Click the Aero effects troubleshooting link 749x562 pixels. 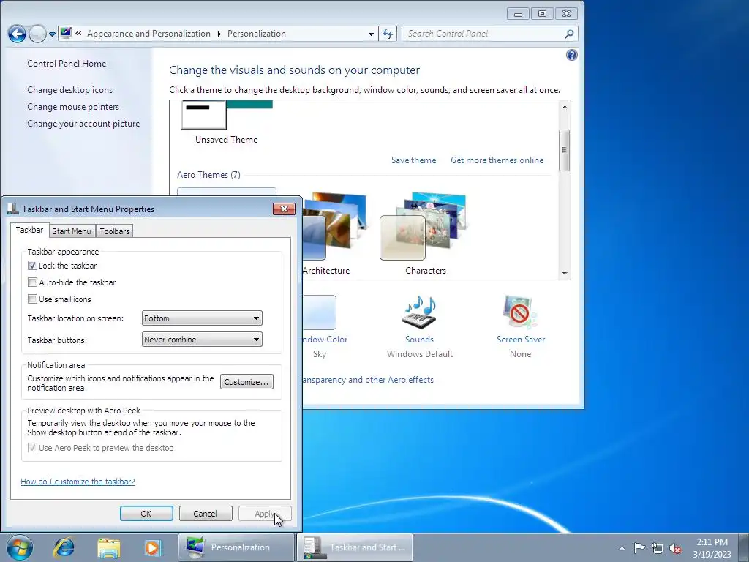tap(368, 380)
